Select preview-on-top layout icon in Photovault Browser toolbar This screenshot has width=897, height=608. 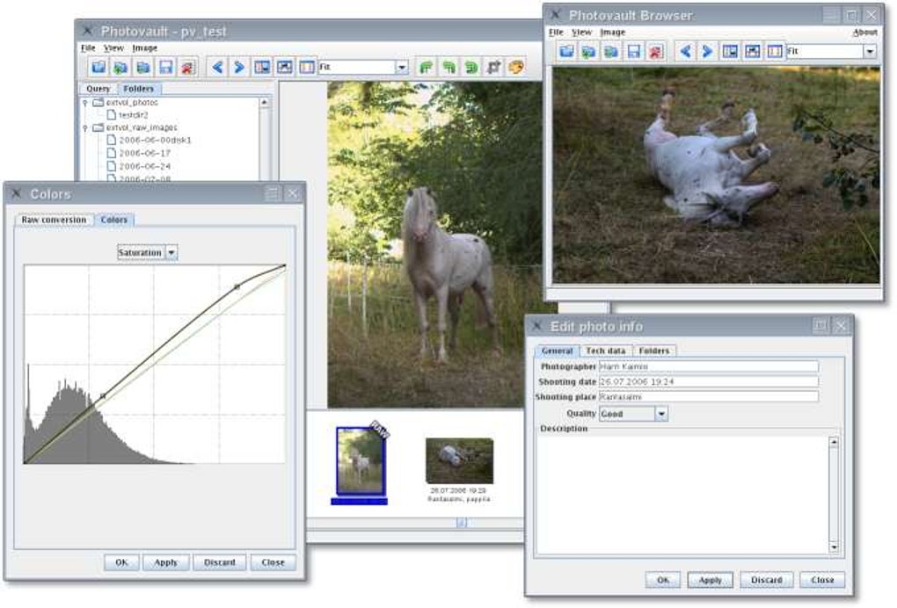[x=752, y=52]
